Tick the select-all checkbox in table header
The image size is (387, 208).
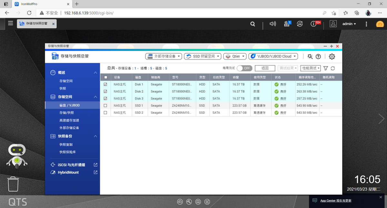(x=105, y=78)
